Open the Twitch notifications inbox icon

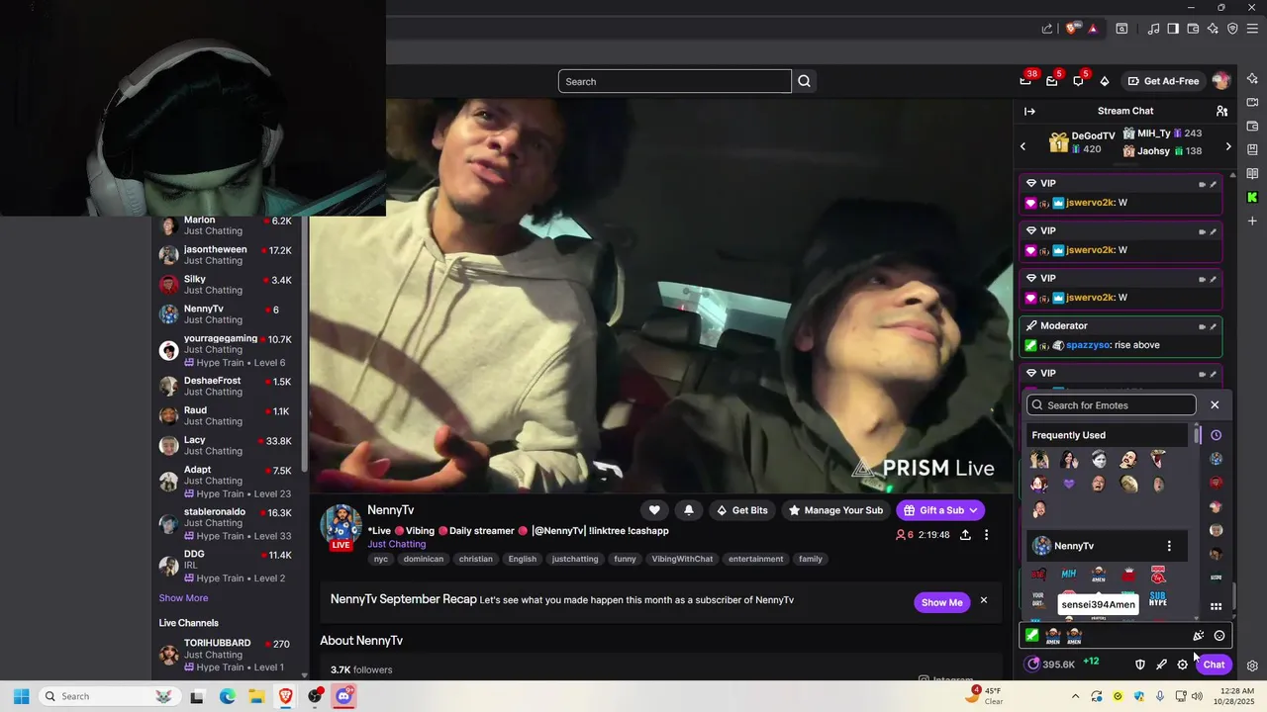[1052, 81]
